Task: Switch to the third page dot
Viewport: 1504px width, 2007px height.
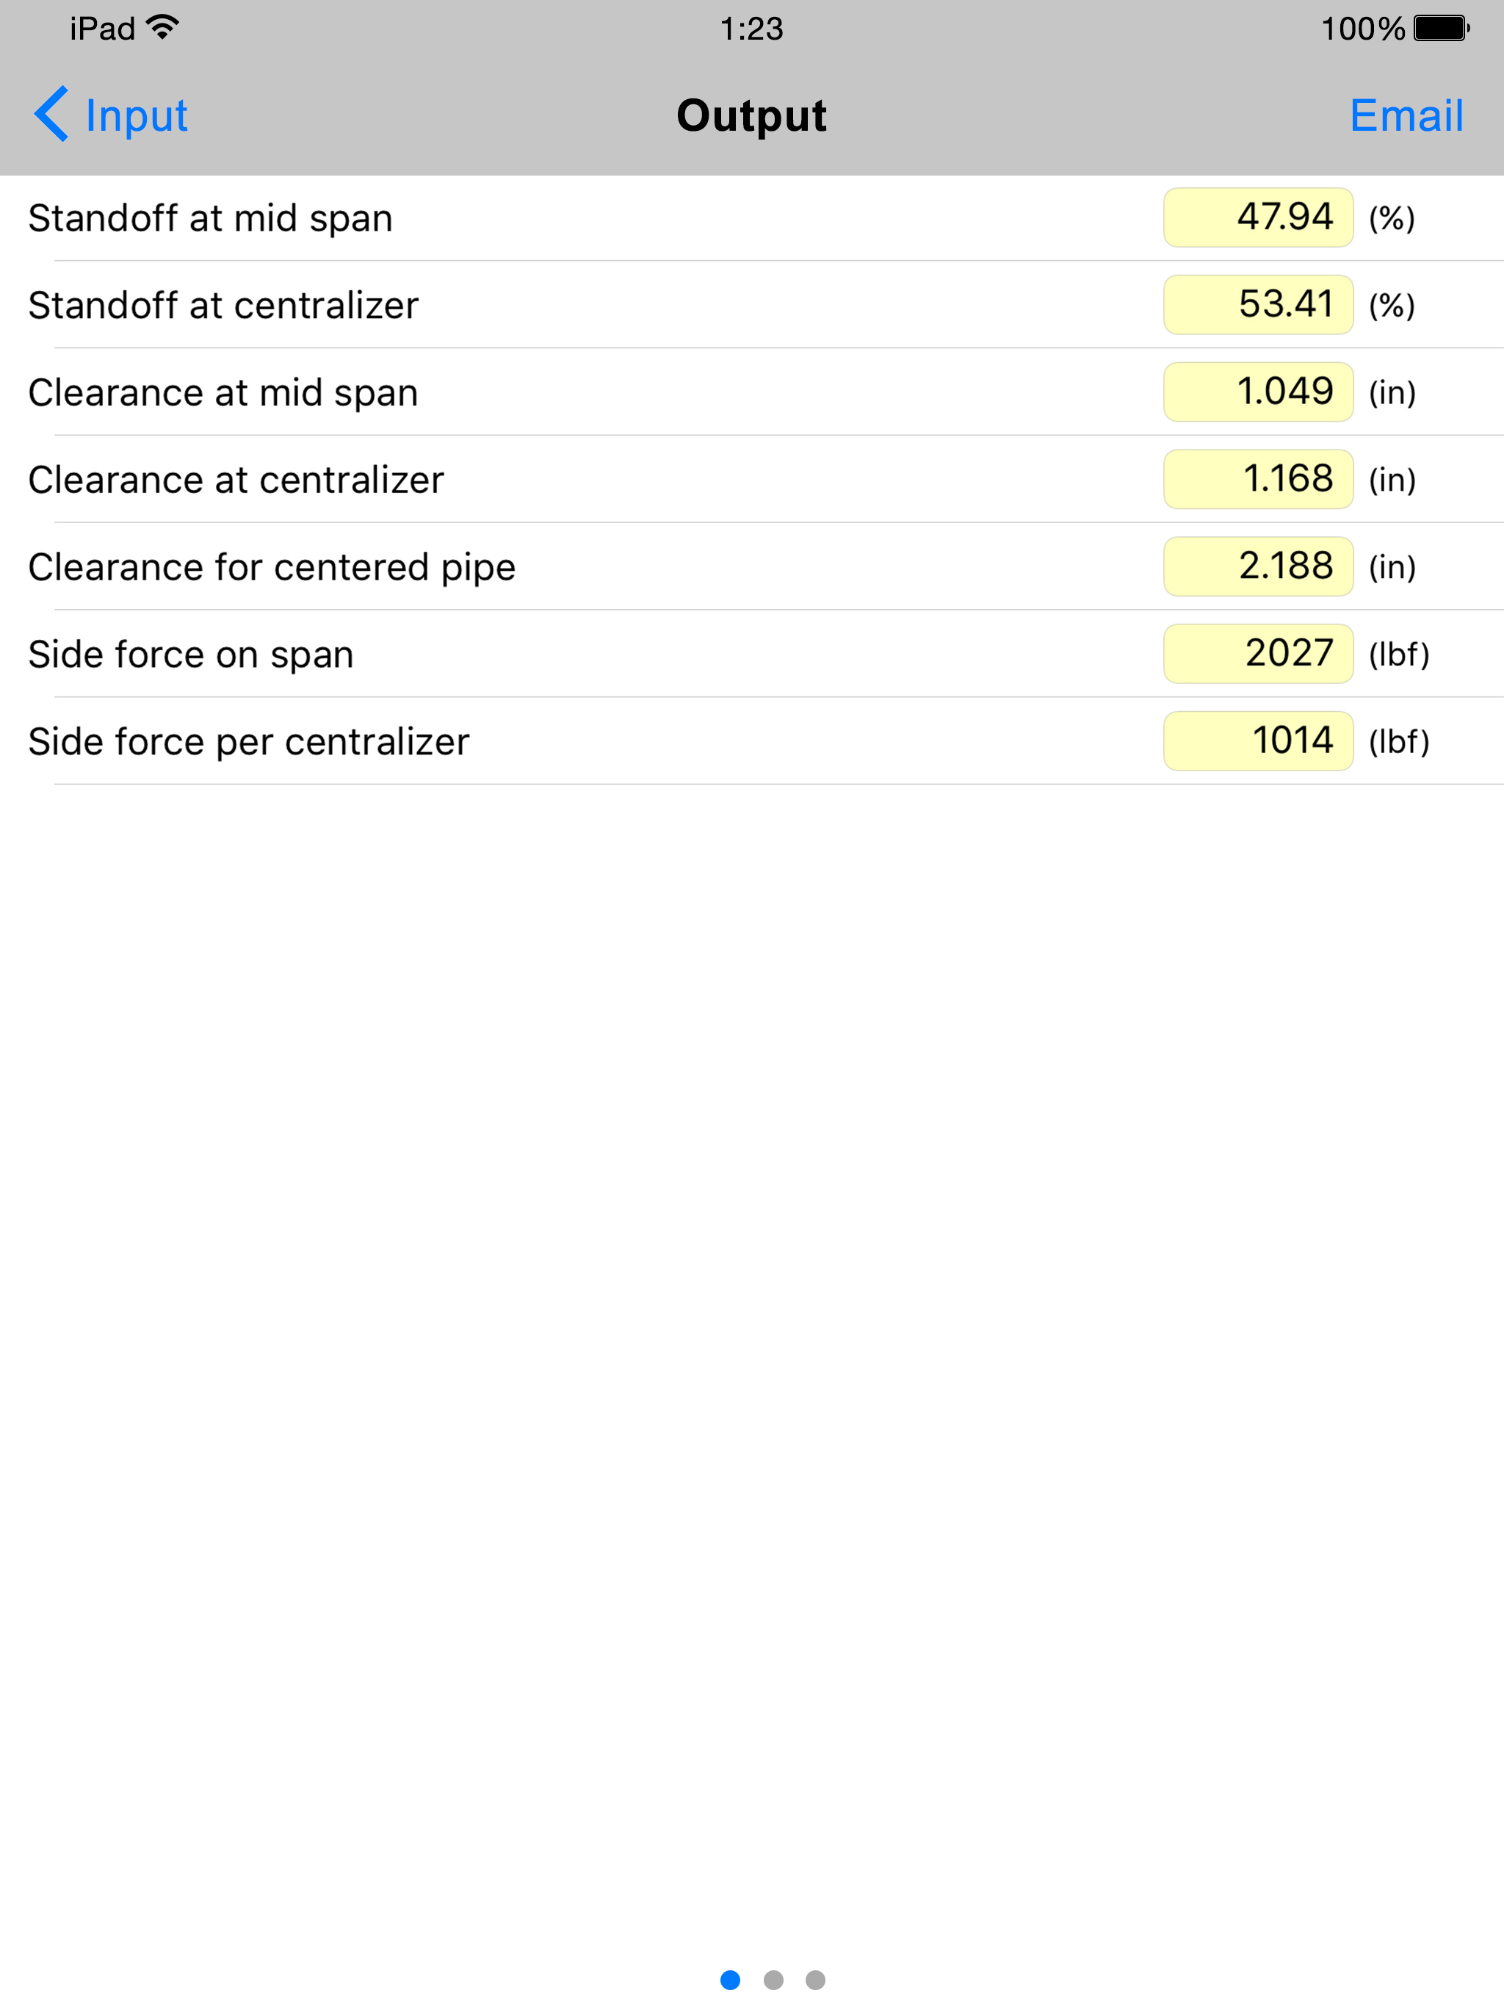Action: (x=815, y=1980)
